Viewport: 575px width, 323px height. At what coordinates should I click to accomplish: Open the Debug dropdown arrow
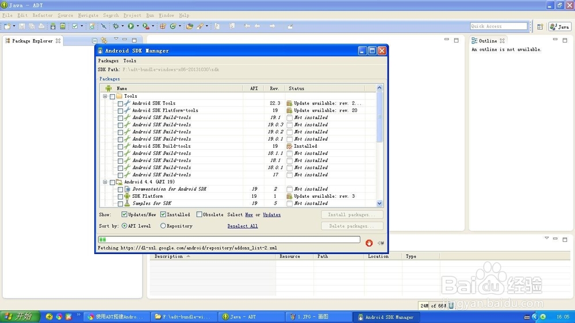click(122, 26)
